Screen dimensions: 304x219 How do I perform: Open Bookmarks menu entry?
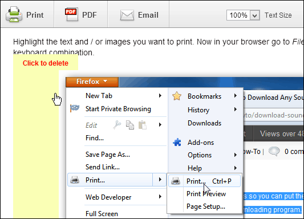[205, 96]
